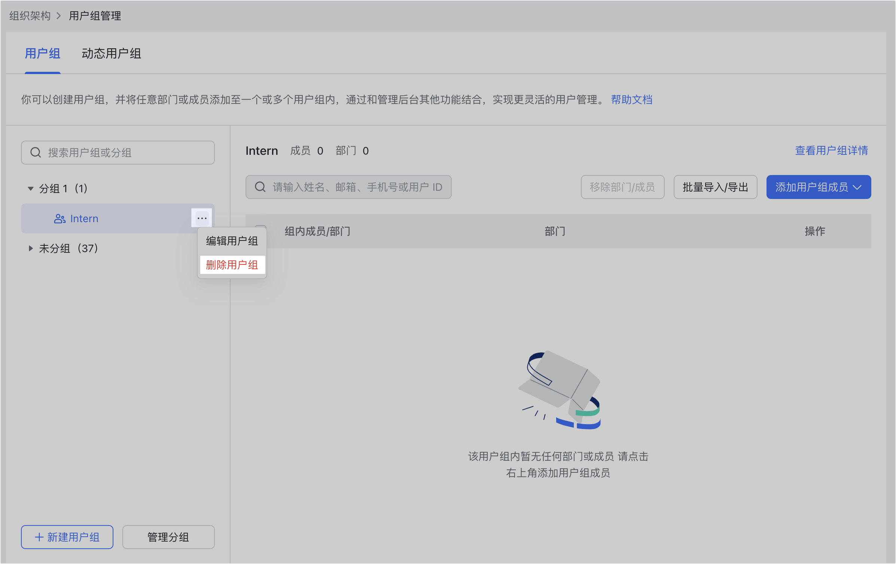The height and width of the screenshot is (564, 896).
Task: Collapse the 分组 1 tree group
Action: (31, 188)
